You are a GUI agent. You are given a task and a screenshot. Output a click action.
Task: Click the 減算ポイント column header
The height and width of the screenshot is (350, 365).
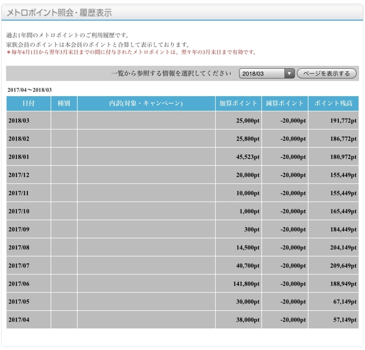285,103
